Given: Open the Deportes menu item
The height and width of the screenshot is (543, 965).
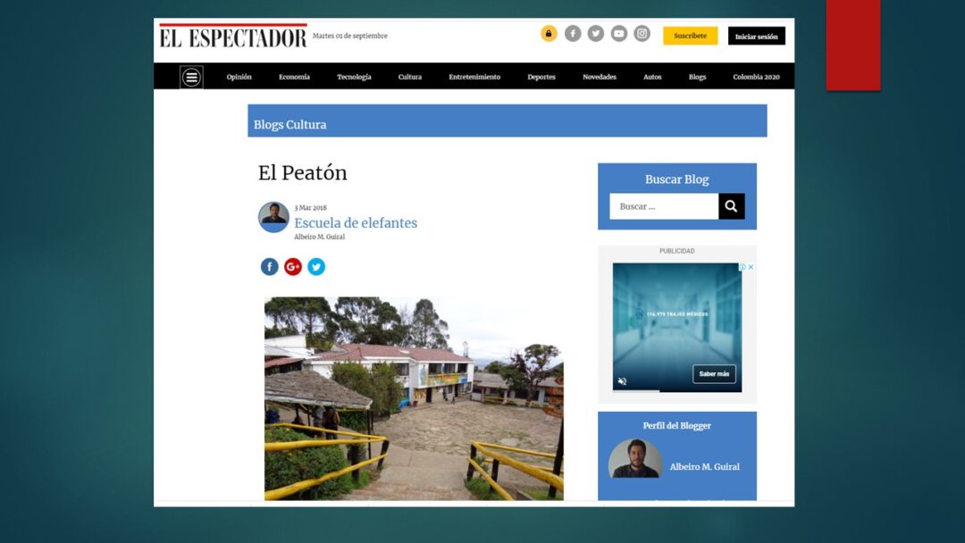Looking at the screenshot, I should click(x=541, y=77).
